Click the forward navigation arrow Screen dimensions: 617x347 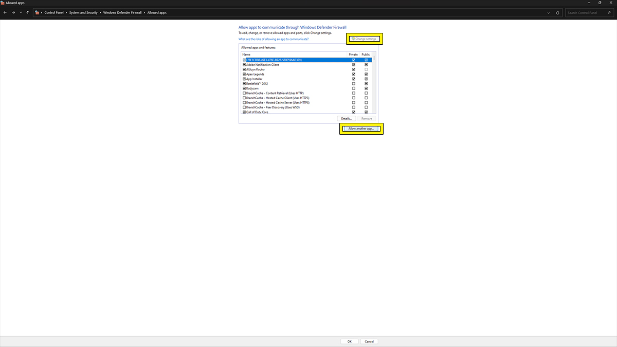tap(13, 12)
